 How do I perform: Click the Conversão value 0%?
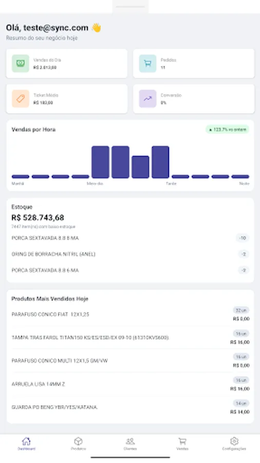click(163, 103)
